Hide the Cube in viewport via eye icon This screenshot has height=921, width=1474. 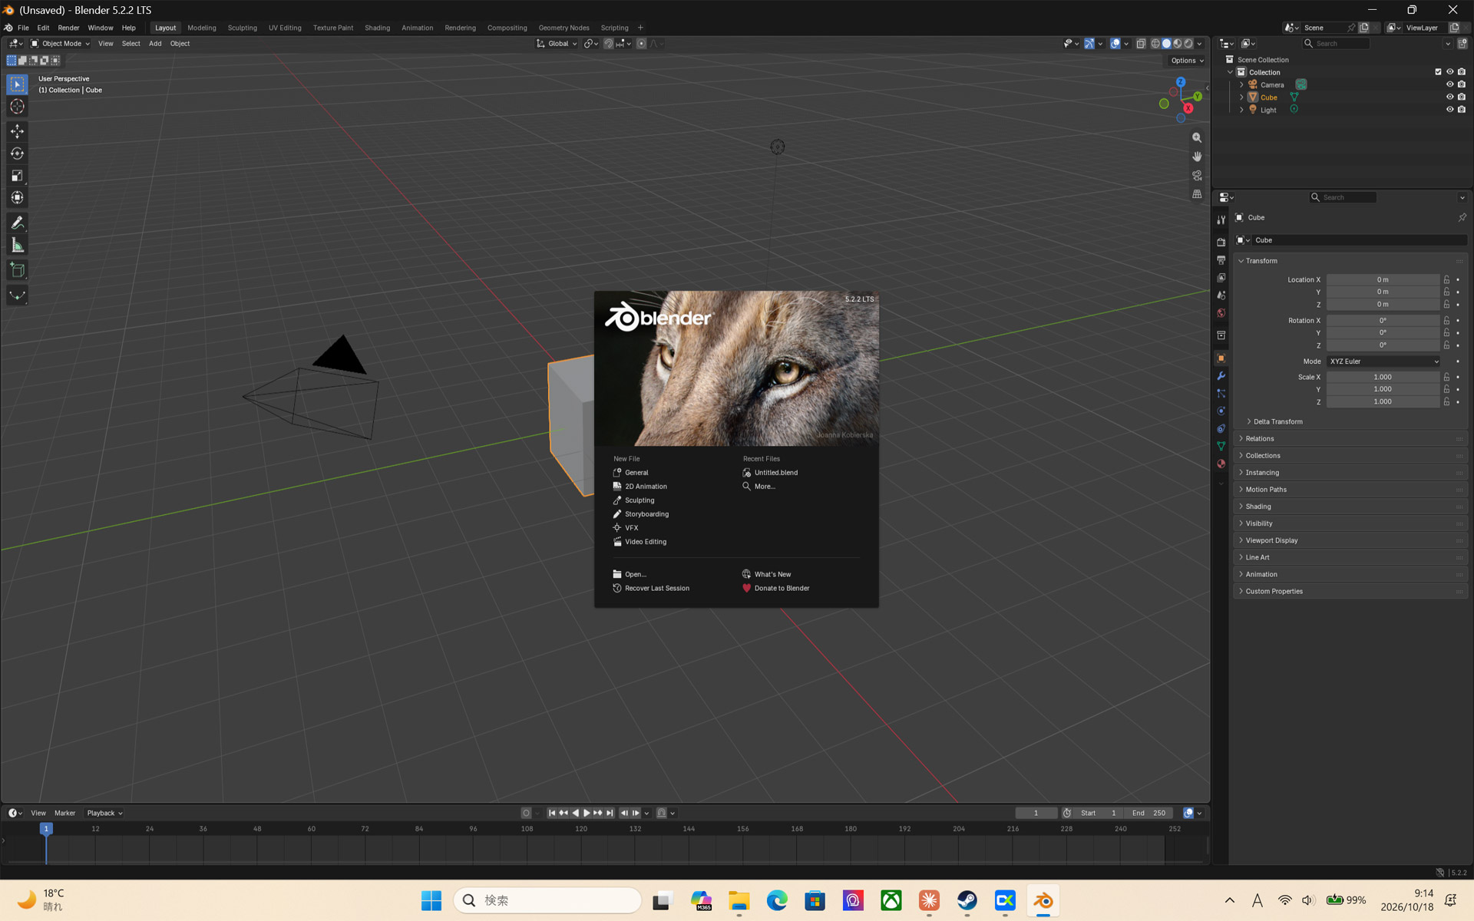(1449, 97)
